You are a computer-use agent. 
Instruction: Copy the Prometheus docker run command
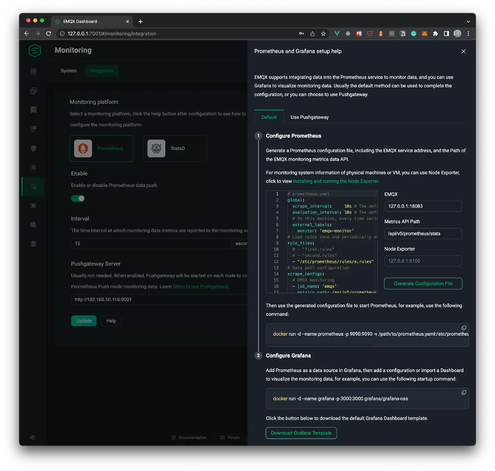click(x=464, y=328)
